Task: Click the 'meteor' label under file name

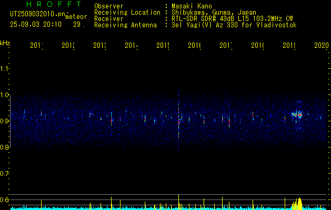Action: pos(76,17)
